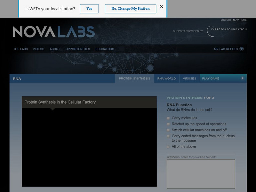Open the EDUCATORS section

click(x=105, y=49)
